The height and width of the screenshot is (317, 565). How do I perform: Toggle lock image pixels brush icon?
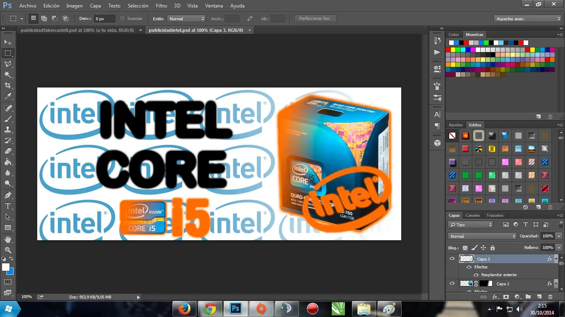(474, 248)
